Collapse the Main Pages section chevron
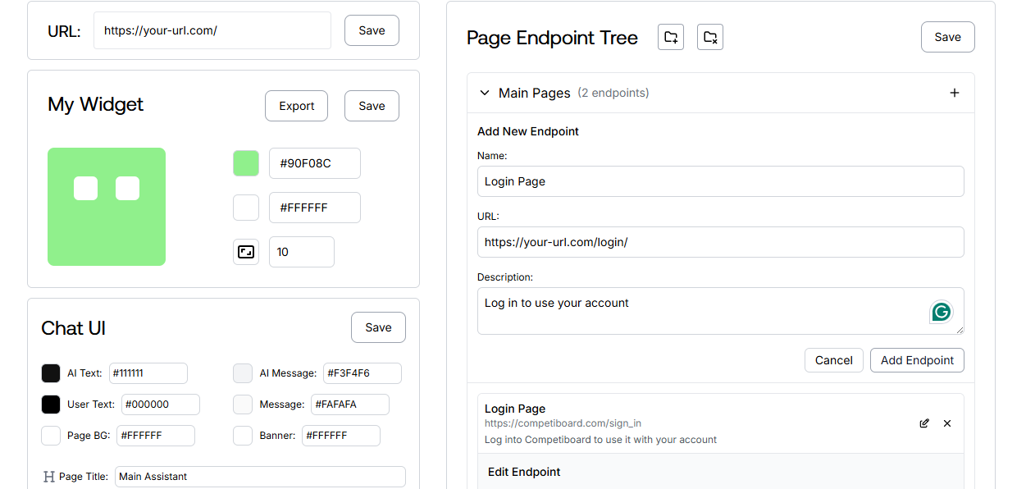Screen dimensions: 1026x489 tap(485, 93)
